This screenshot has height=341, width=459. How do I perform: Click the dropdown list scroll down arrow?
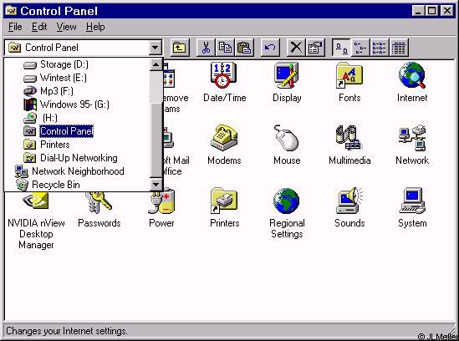156,185
